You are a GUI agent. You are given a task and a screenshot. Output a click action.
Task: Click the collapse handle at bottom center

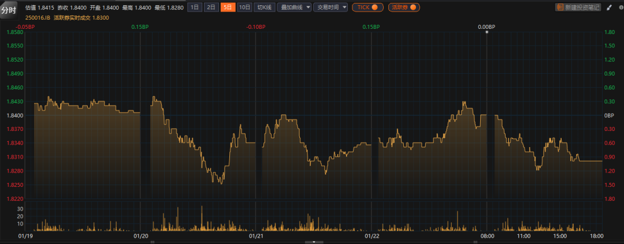[x=313, y=242]
